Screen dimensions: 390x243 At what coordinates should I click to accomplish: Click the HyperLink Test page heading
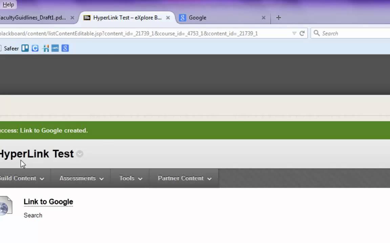pyautogui.click(x=37, y=154)
